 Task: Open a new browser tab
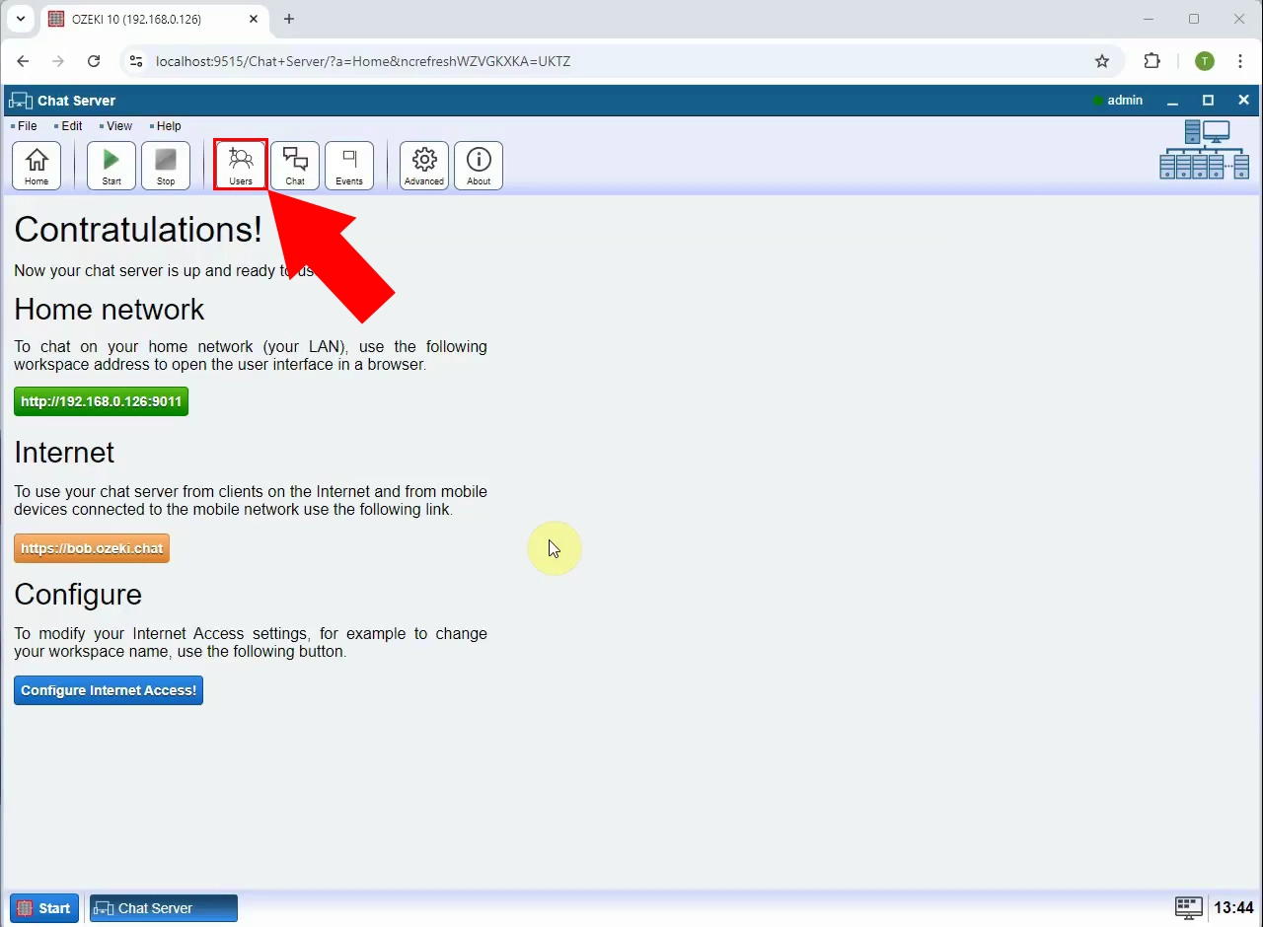click(289, 19)
